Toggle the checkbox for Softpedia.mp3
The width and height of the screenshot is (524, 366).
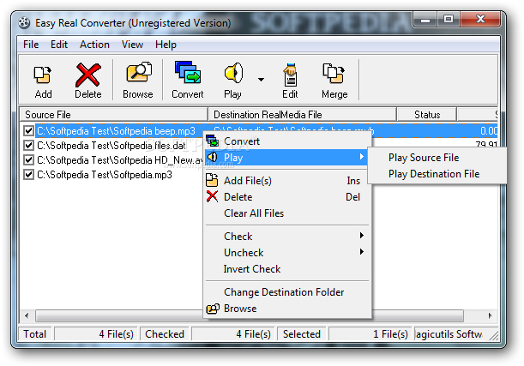pyautogui.click(x=29, y=174)
